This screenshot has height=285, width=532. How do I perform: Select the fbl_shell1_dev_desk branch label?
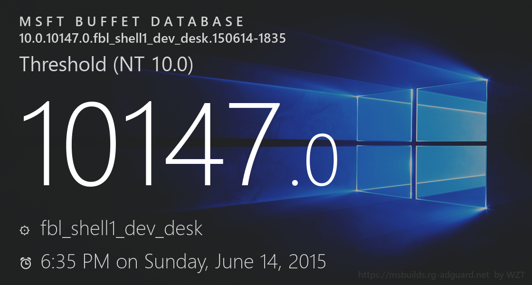(122, 229)
